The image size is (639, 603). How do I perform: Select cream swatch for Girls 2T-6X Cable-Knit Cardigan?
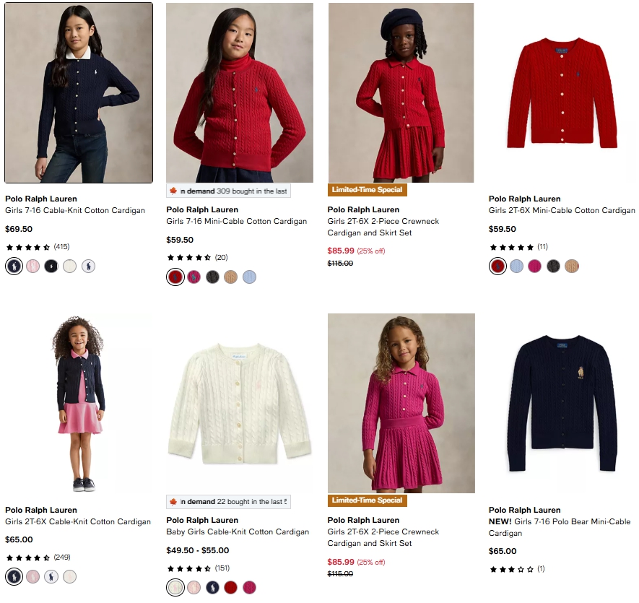click(x=69, y=576)
